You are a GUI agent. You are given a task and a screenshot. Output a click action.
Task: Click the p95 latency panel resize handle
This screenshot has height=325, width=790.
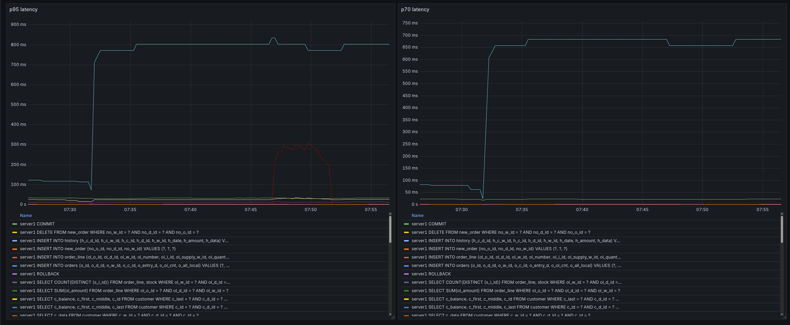coord(393,317)
